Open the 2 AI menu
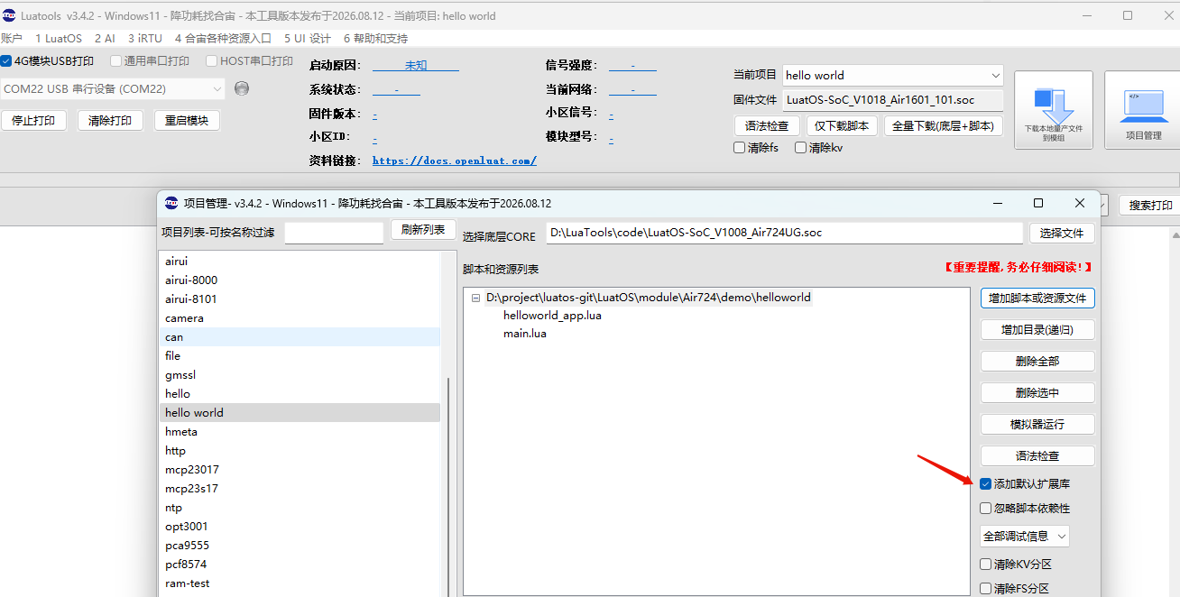Image resolution: width=1180 pixels, height=597 pixels. click(x=105, y=39)
